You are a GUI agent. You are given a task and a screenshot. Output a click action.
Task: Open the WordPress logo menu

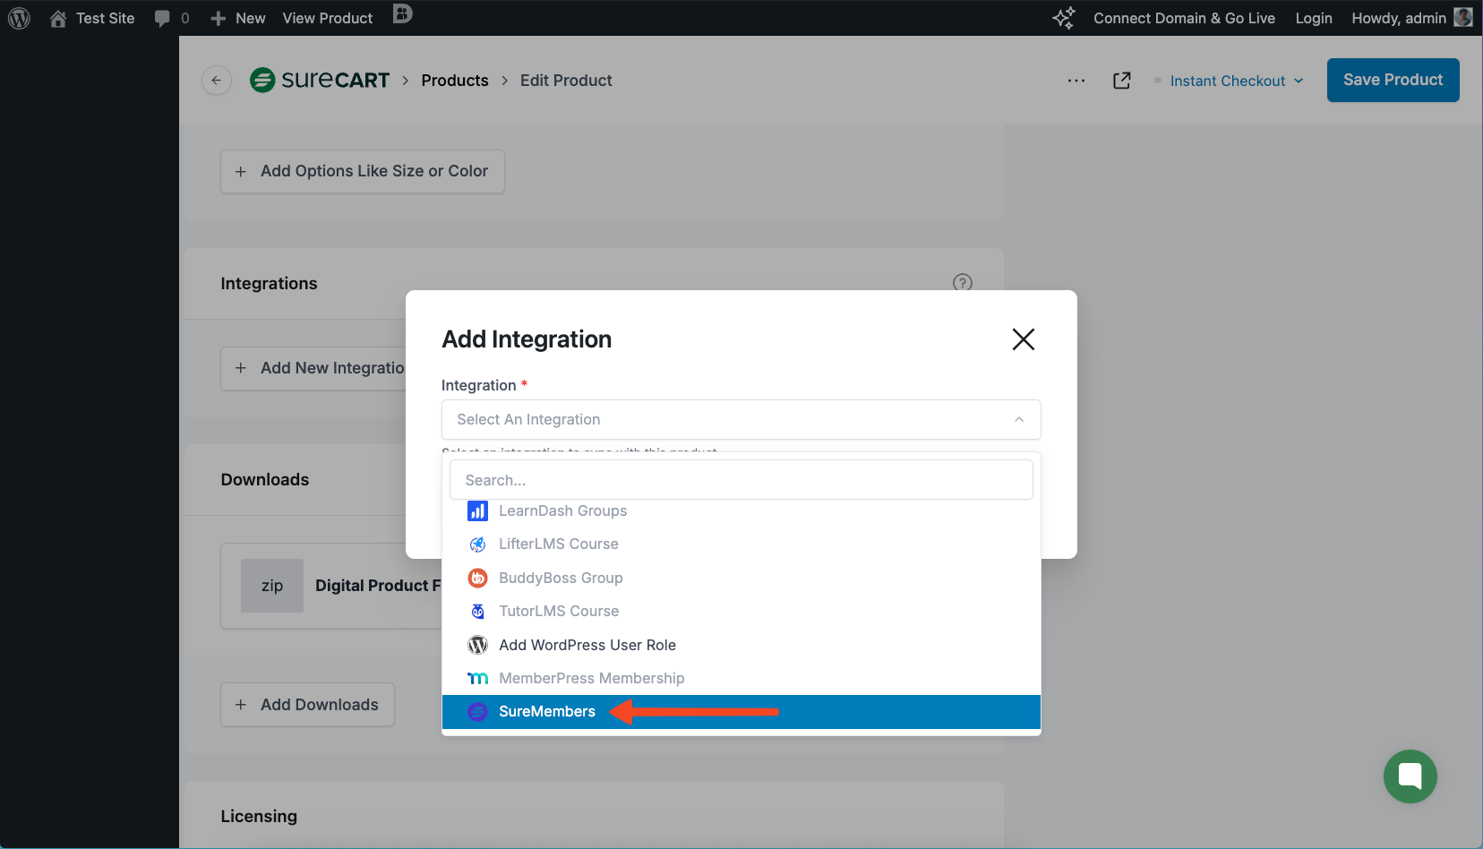[19, 18]
